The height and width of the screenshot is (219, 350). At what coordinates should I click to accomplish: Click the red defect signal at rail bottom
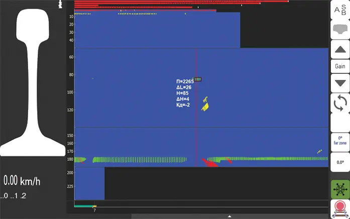(x=209, y=163)
